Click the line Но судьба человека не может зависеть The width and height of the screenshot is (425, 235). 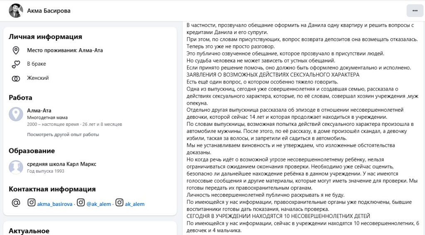tap(261, 61)
